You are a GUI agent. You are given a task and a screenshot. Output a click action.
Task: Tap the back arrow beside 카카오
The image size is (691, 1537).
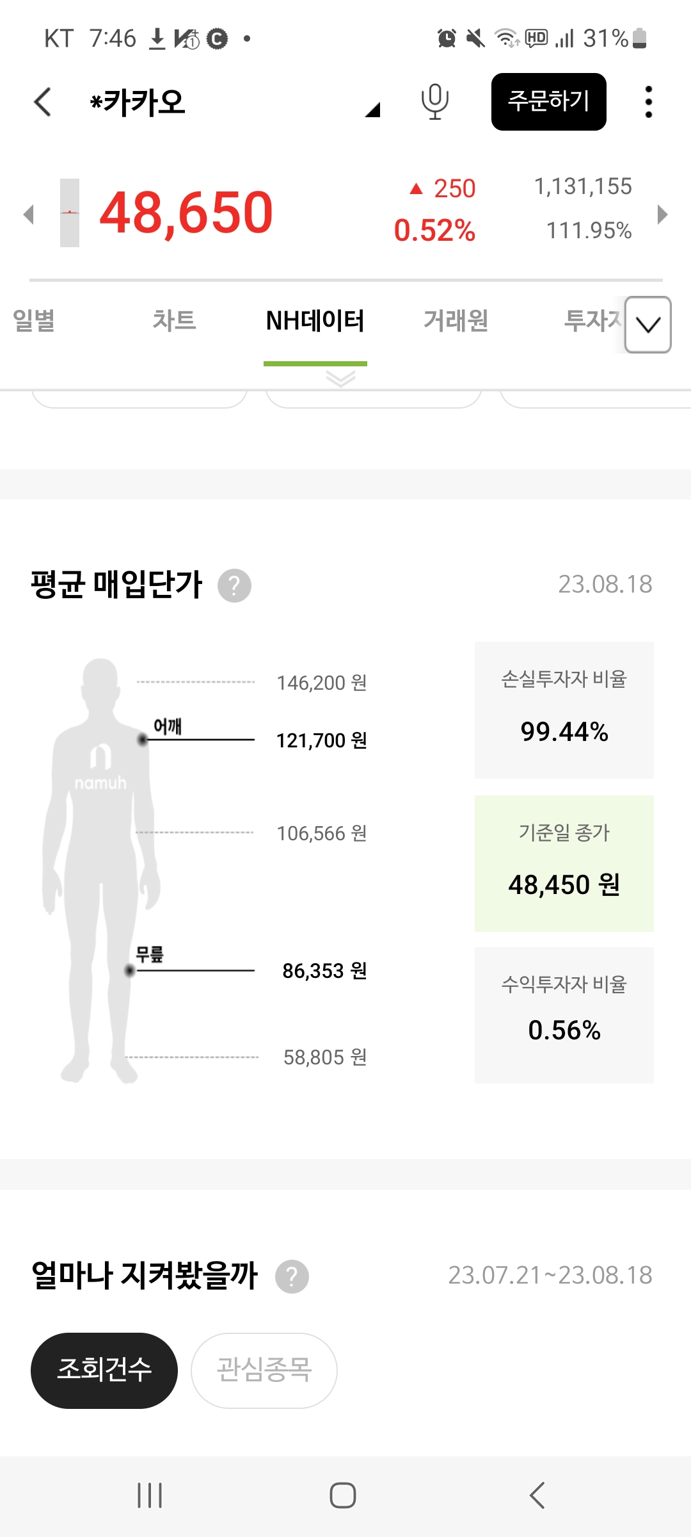(x=42, y=102)
